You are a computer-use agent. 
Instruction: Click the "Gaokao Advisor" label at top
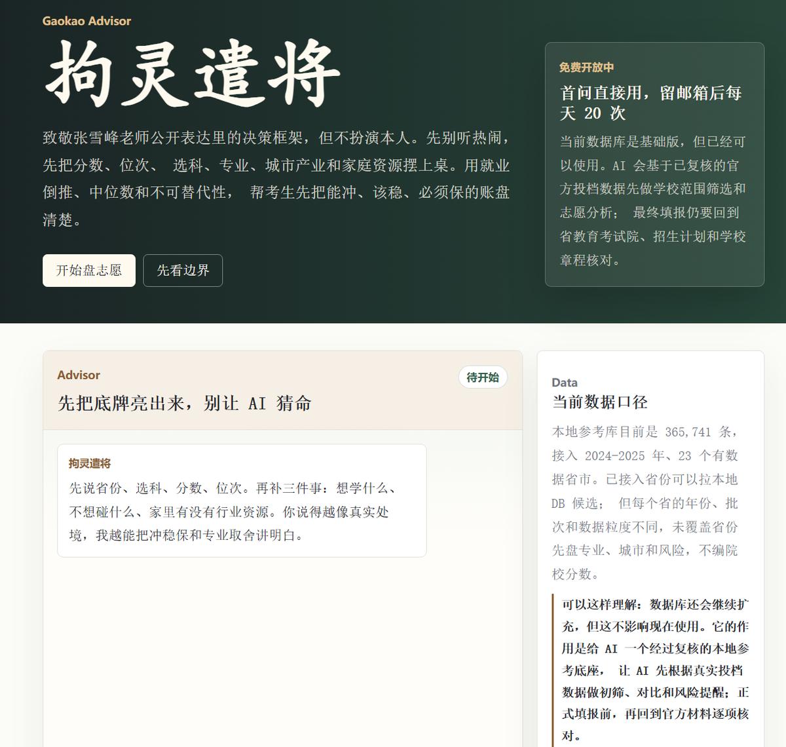click(x=86, y=21)
